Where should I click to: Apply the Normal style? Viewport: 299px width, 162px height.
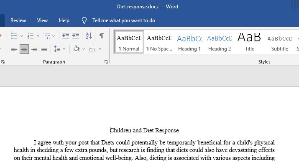pyautogui.click(x=129, y=42)
